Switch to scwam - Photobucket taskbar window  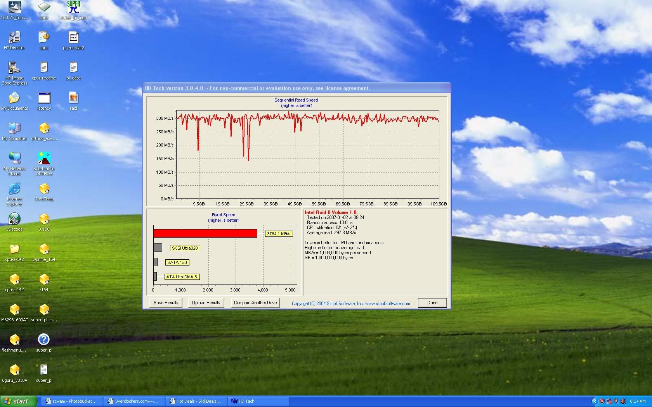click(71, 401)
